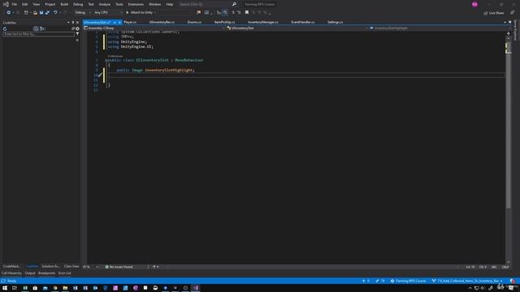520x292 pixels.
Task: Switch to the UIInventoryBar.cs tab
Action: (x=162, y=22)
